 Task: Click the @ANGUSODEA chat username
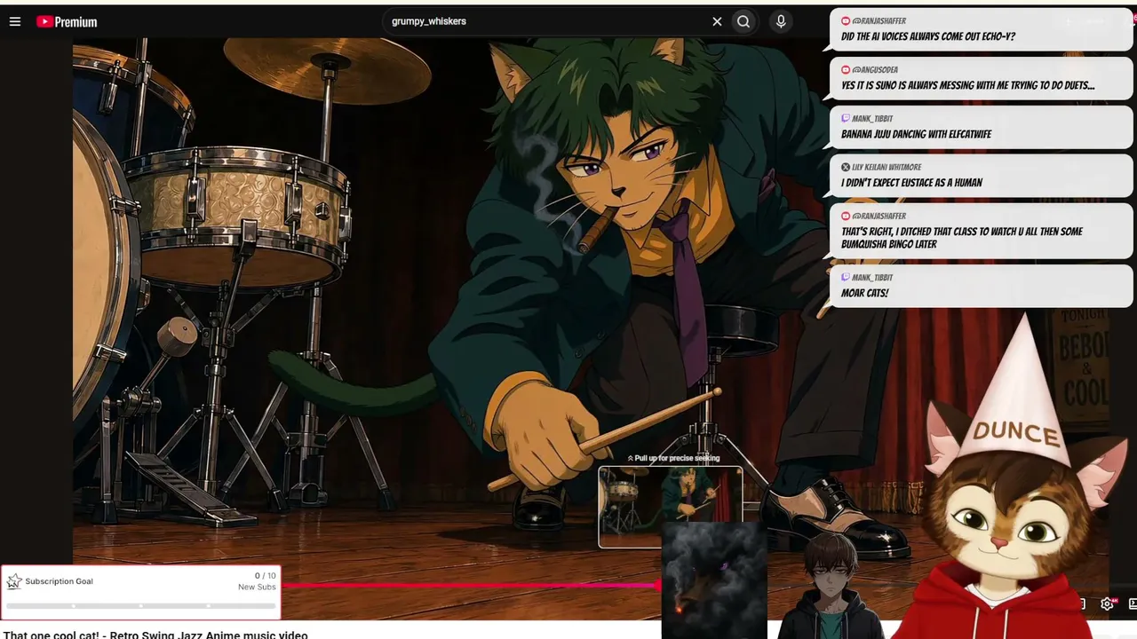[874, 69]
